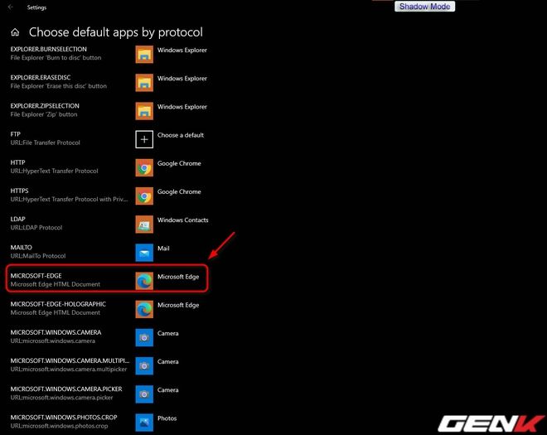Click 'Choose default apps by protocol' heading
Screen dimensions: 547x435
115,32
